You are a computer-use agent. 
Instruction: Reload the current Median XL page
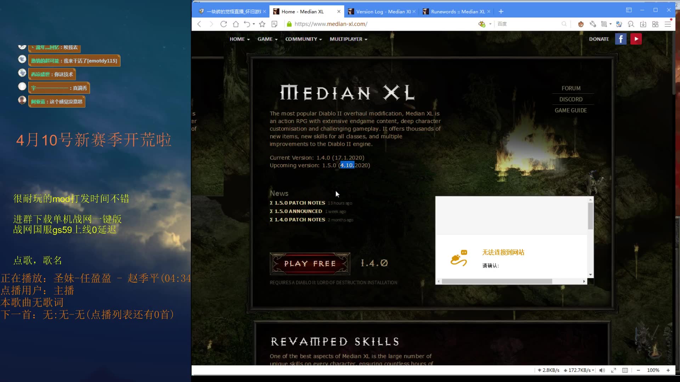pos(223,24)
